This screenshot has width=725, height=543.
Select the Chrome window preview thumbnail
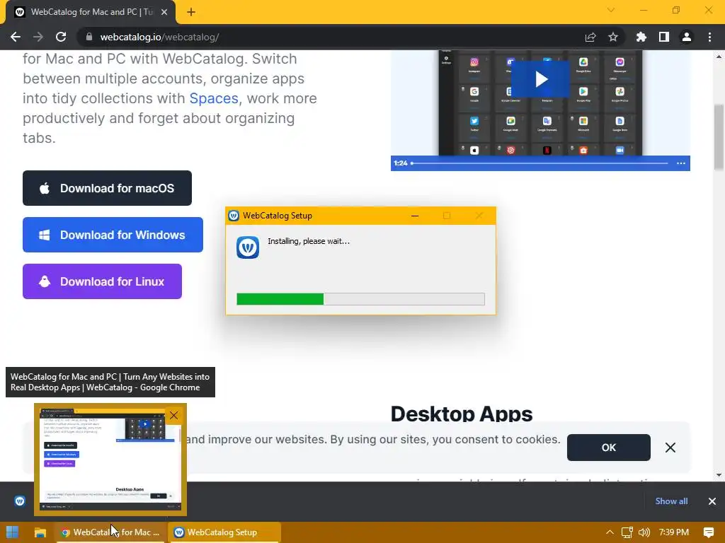[110, 460]
